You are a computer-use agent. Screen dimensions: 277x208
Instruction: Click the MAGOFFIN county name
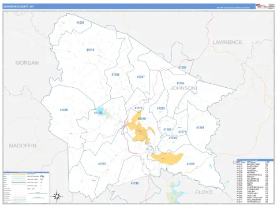(x=23, y=146)
